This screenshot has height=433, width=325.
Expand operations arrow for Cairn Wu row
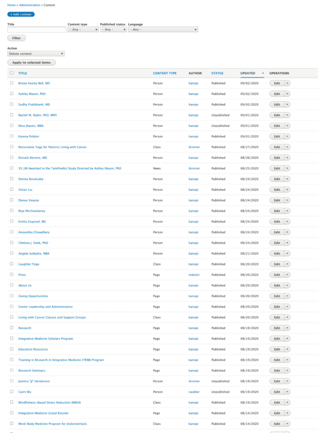point(287,392)
